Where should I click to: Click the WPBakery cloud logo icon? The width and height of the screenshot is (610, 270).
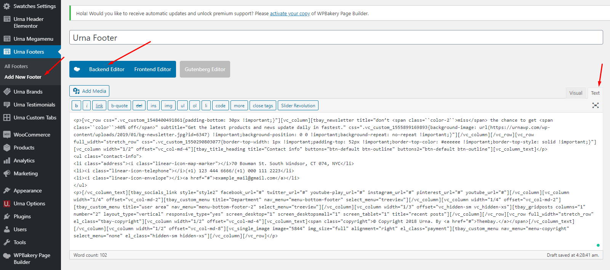tap(77, 69)
